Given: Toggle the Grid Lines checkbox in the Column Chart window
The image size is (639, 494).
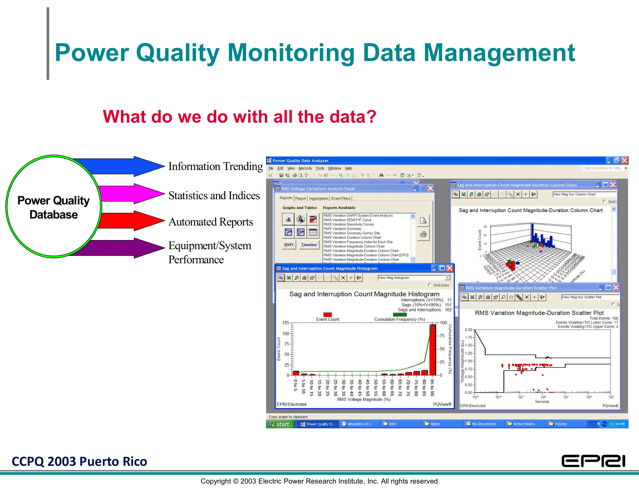Looking at the screenshot, I should (x=604, y=201).
